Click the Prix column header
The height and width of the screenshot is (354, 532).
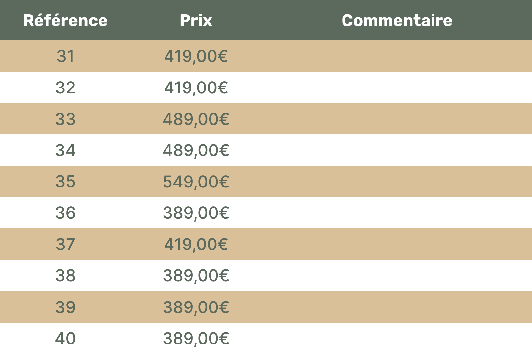(x=196, y=20)
